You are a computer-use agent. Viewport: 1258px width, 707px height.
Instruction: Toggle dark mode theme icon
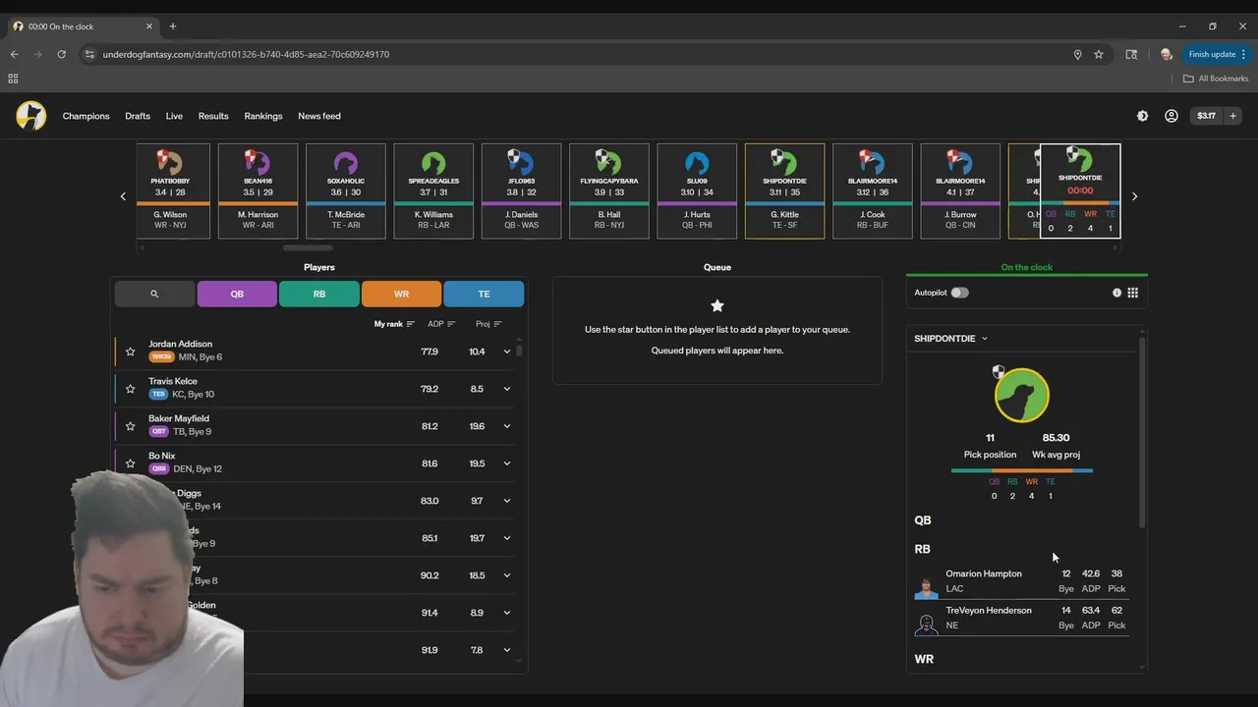tap(1142, 116)
